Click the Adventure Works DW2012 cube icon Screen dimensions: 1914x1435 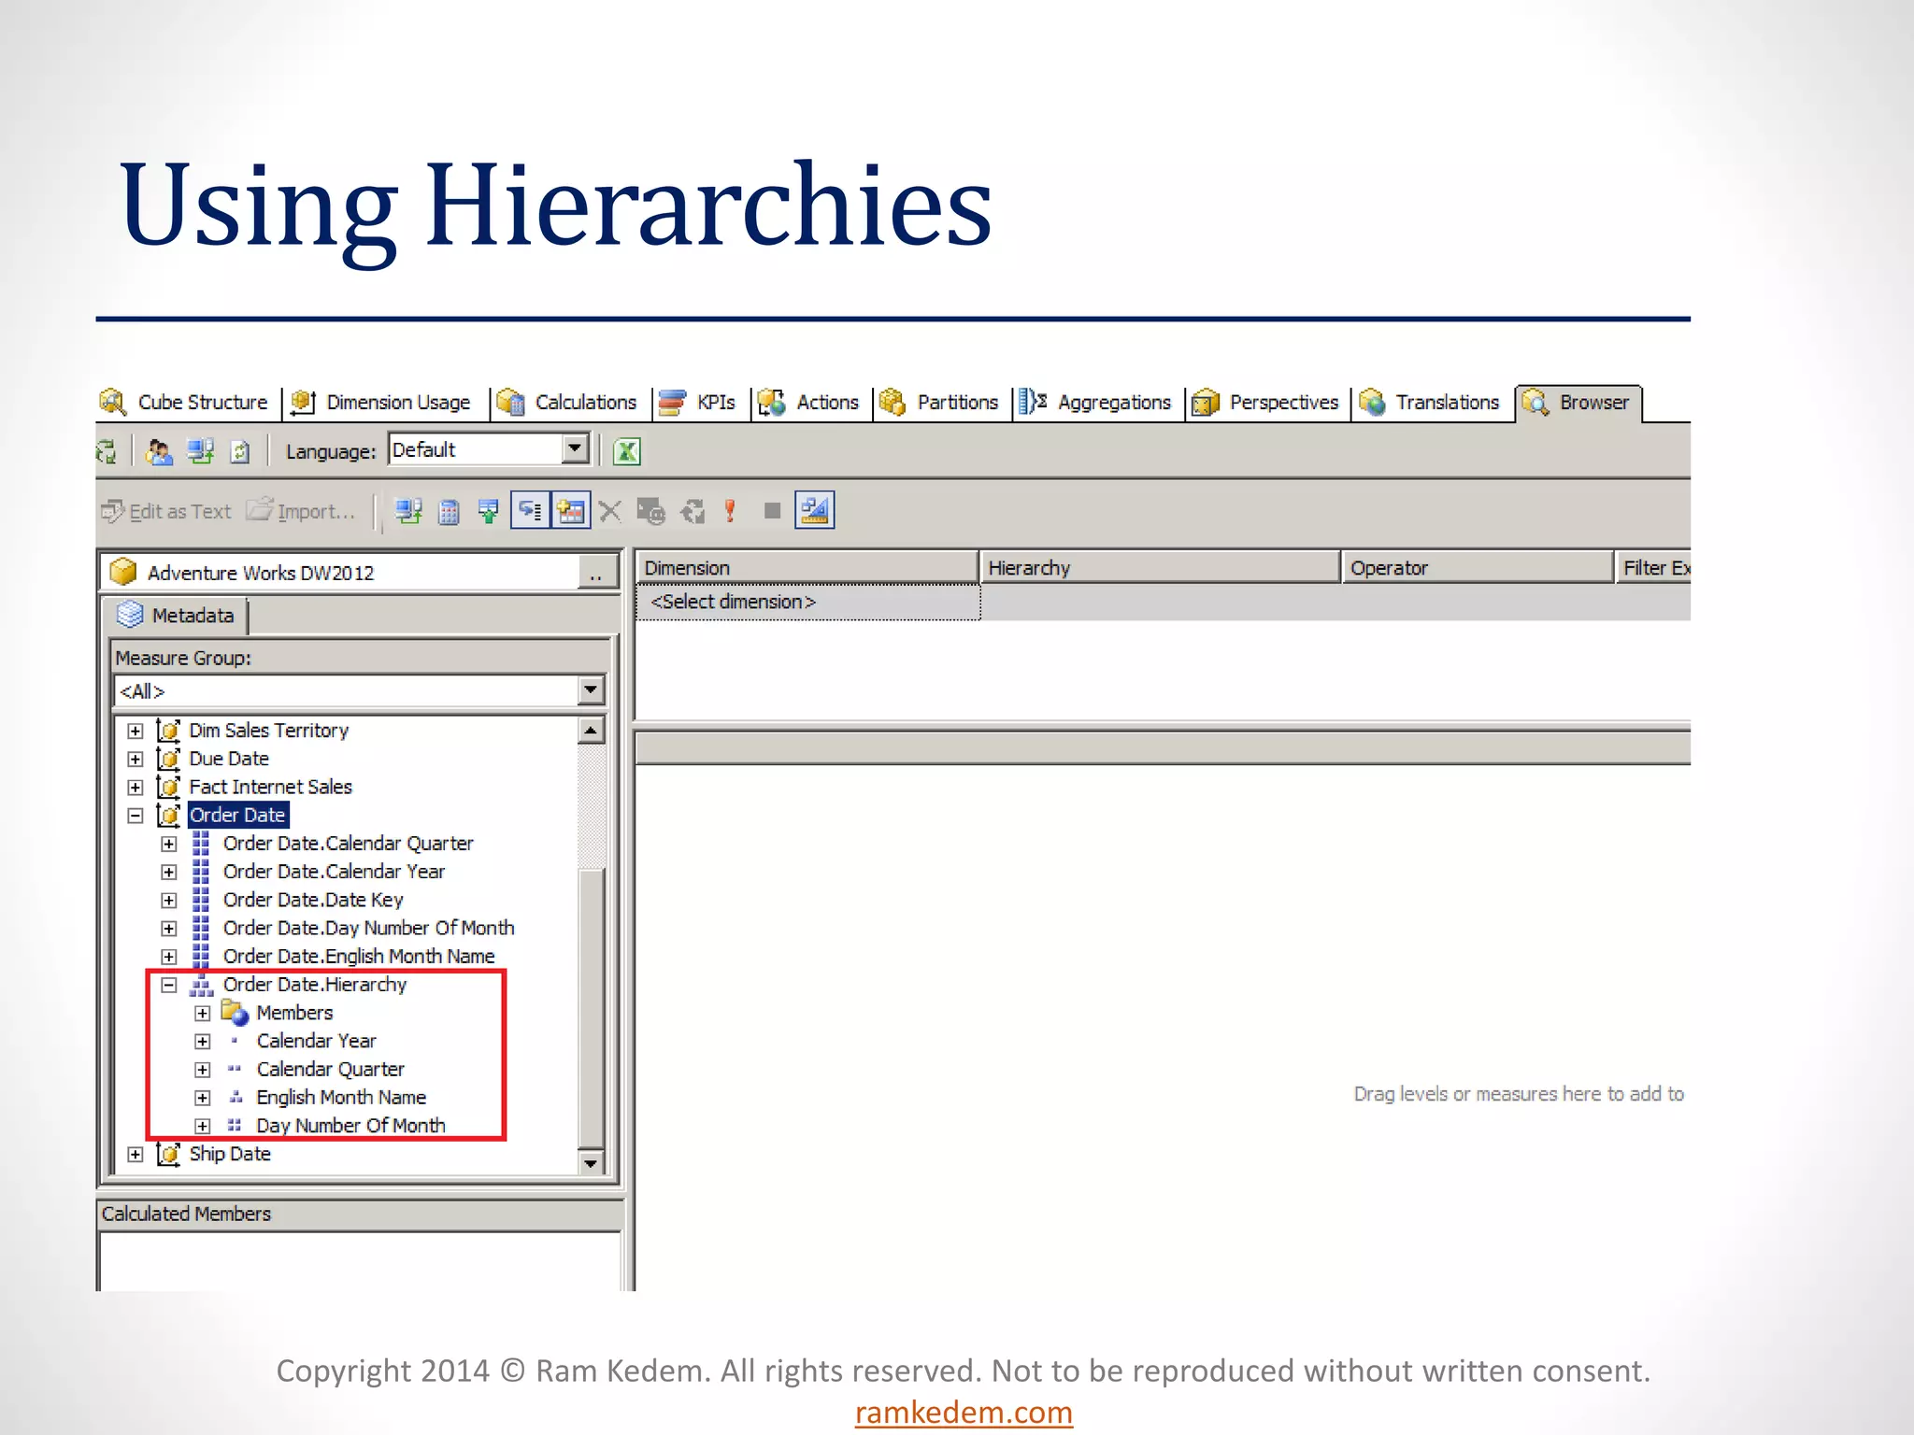(123, 572)
